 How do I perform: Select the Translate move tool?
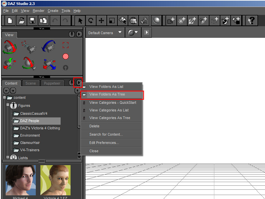(101, 21)
